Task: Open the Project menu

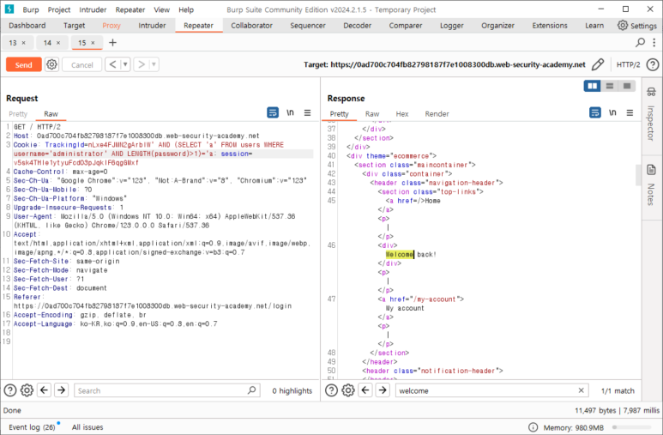Action: tap(59, 9)
